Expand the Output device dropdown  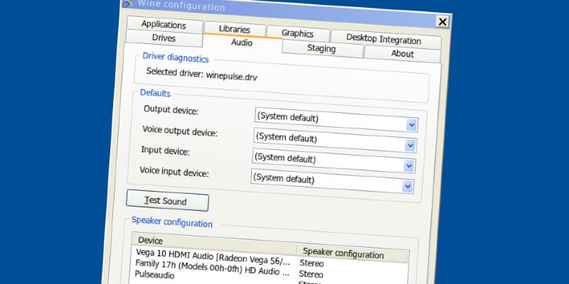click(x=410, y=125)
